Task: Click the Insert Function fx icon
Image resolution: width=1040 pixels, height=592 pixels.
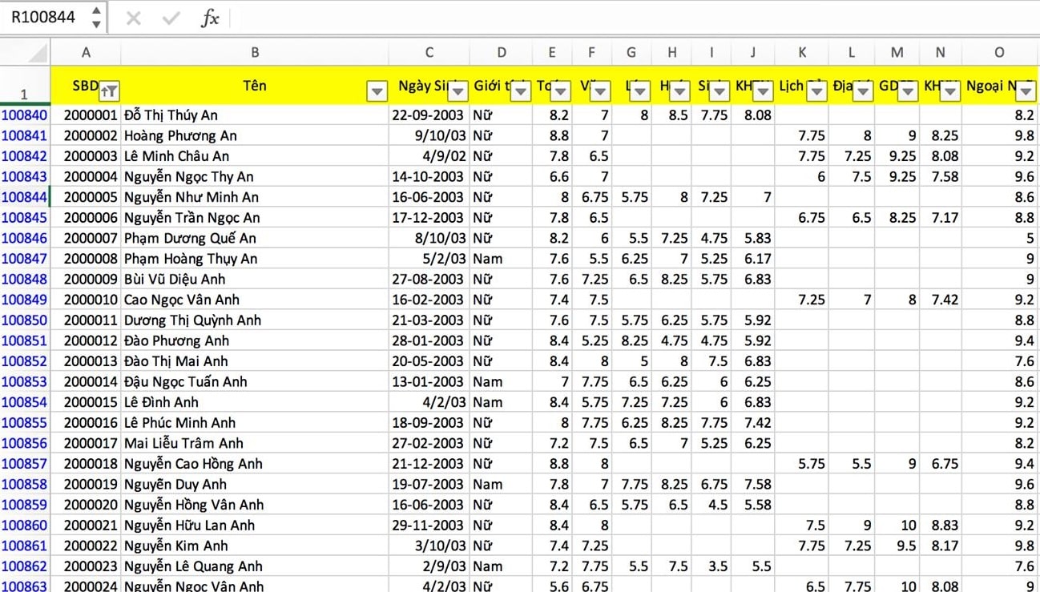Action: (x=209, y=18)
